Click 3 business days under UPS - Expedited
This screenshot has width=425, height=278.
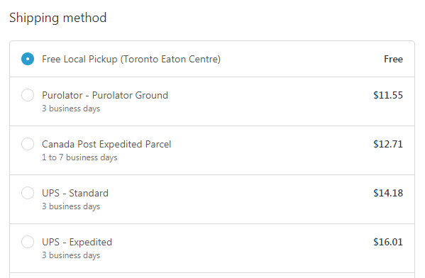tap(71, 255)
